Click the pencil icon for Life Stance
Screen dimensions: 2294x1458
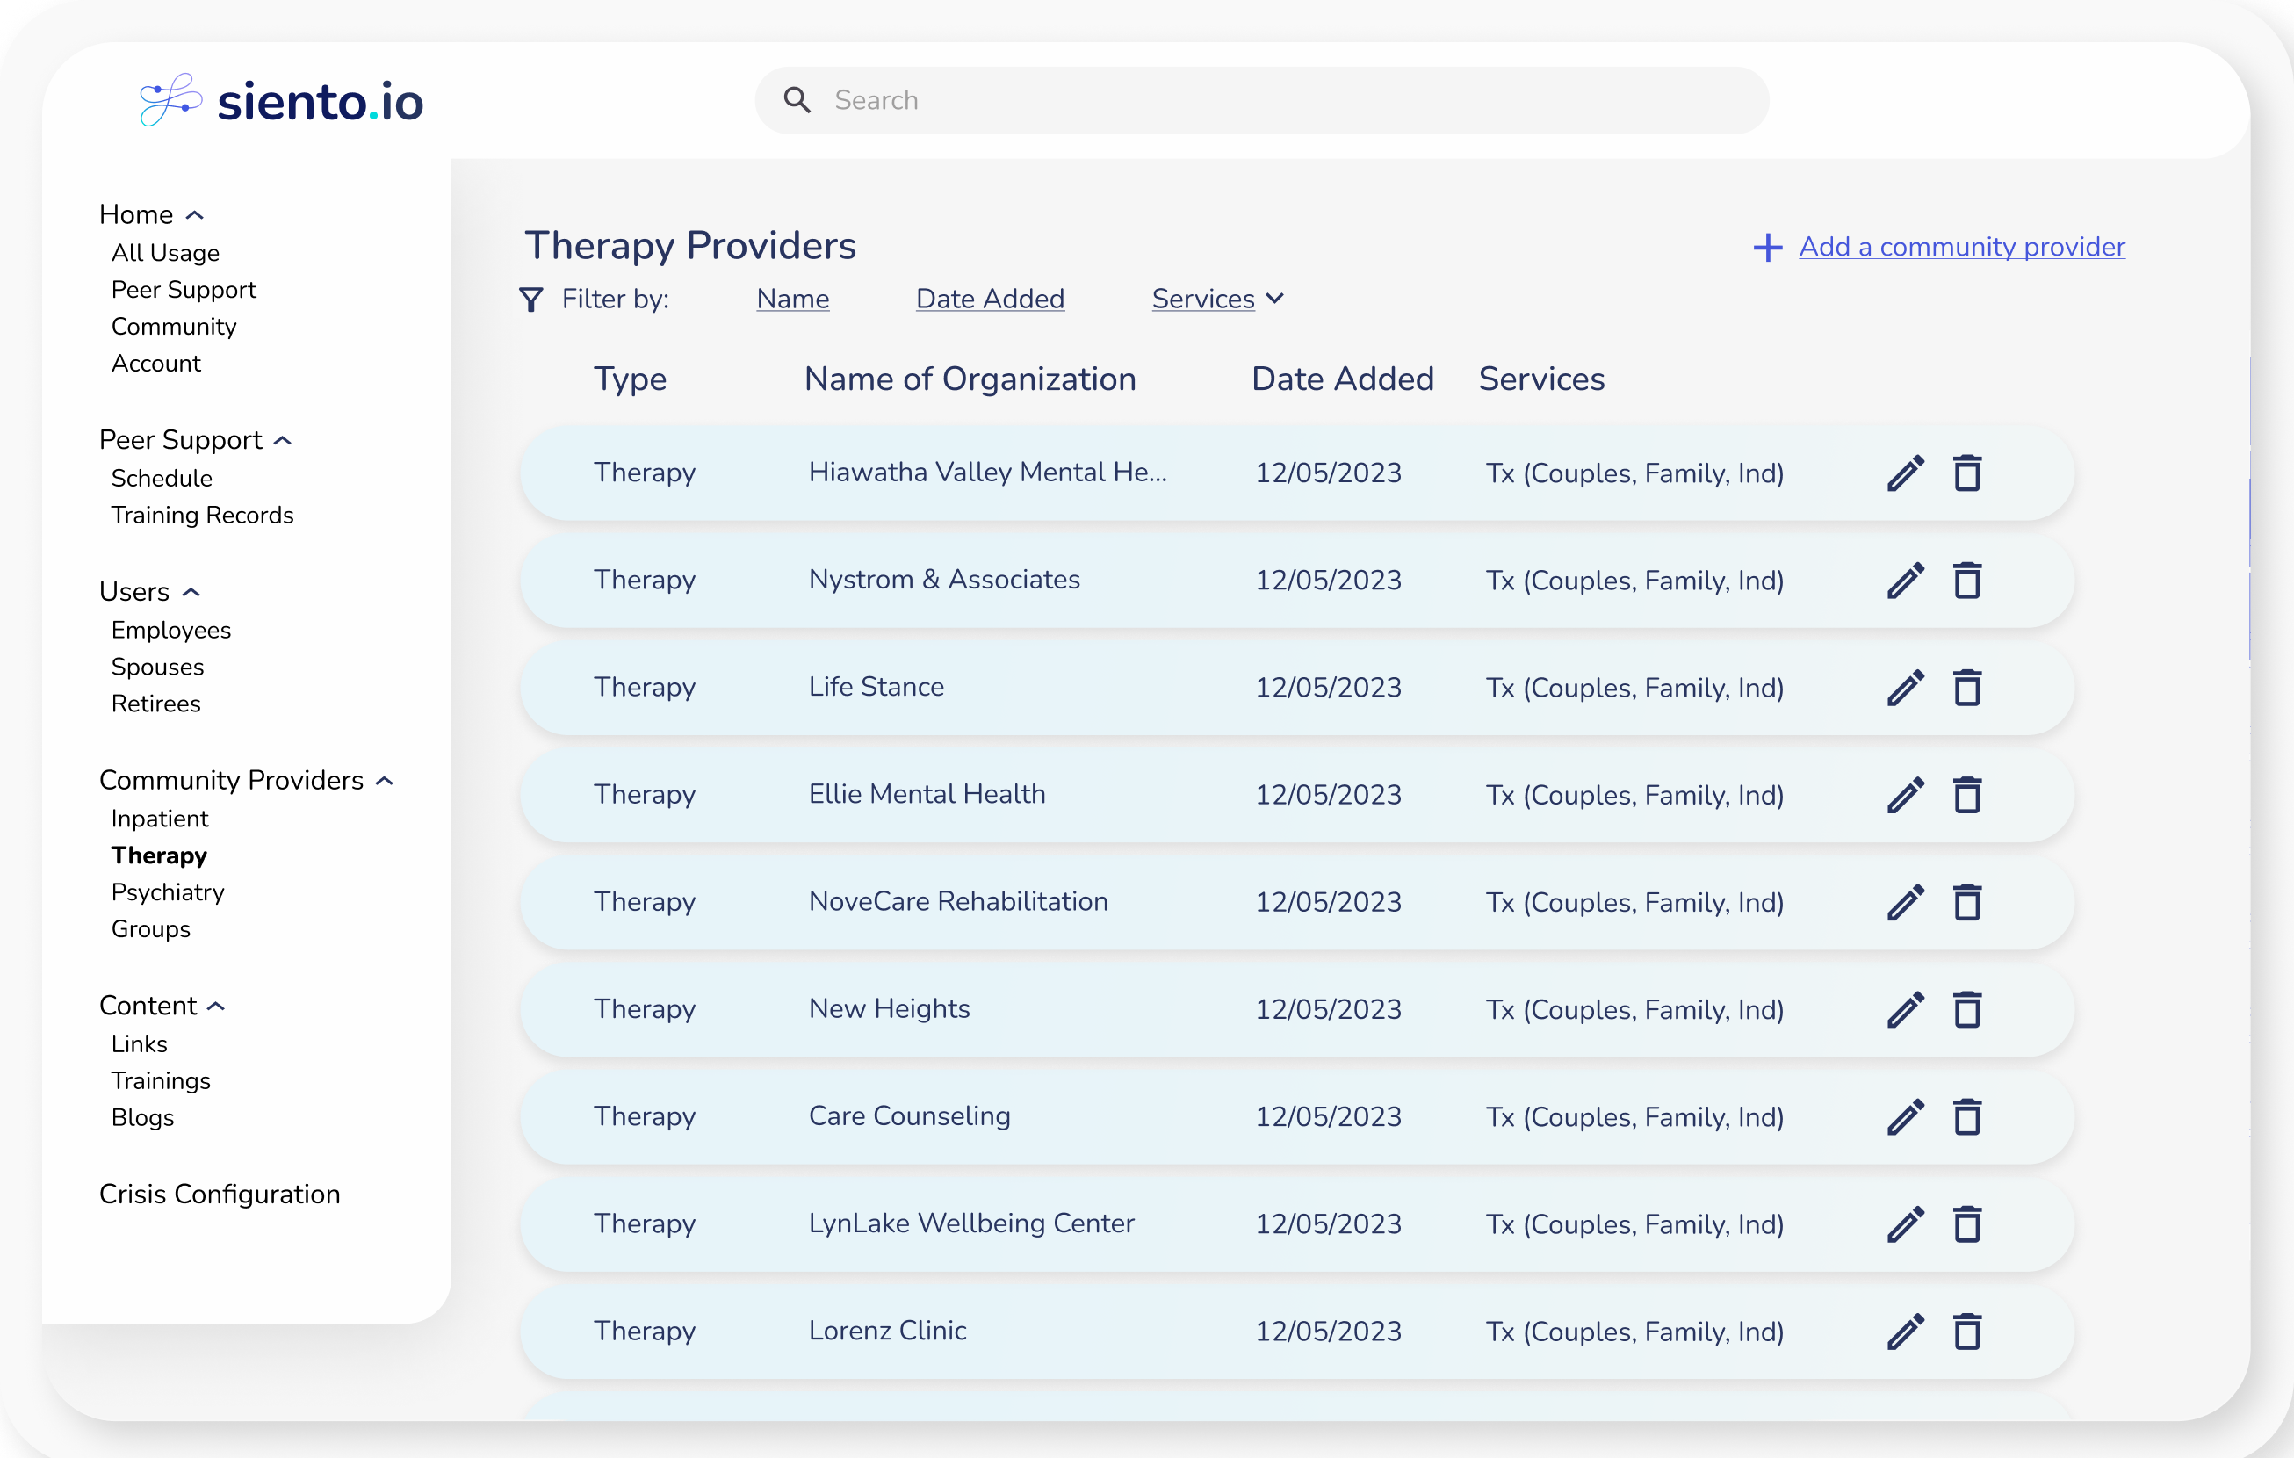click(1905, 687)
